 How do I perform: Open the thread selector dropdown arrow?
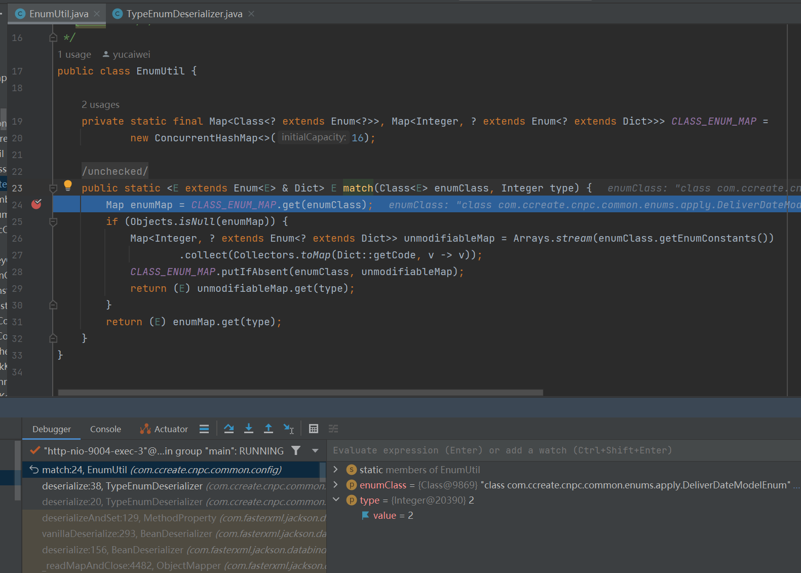tap(315, 450)
